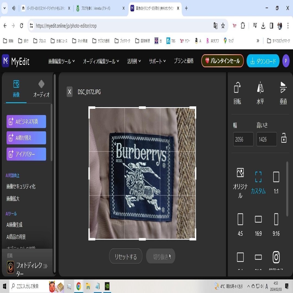Viewport: 293px width, 293px height.
Task: Select the Instagram post crop preset
Action: (276, 261)
